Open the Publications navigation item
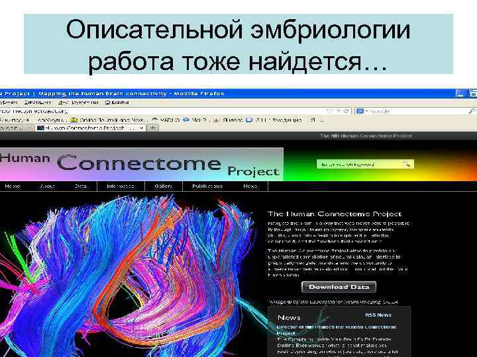The height and width of the screenshot is (357, 477). (x=207, y=186)
